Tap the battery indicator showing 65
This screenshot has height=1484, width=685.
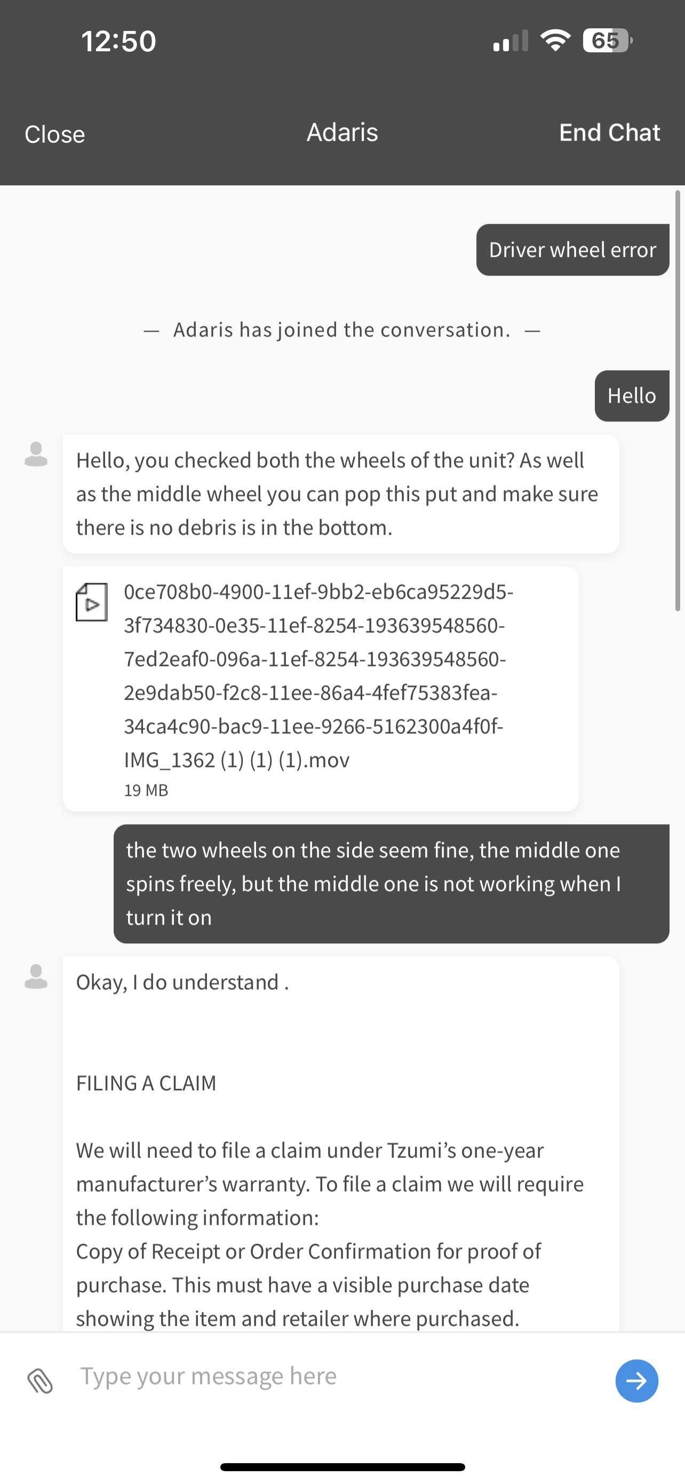point(607,40)
